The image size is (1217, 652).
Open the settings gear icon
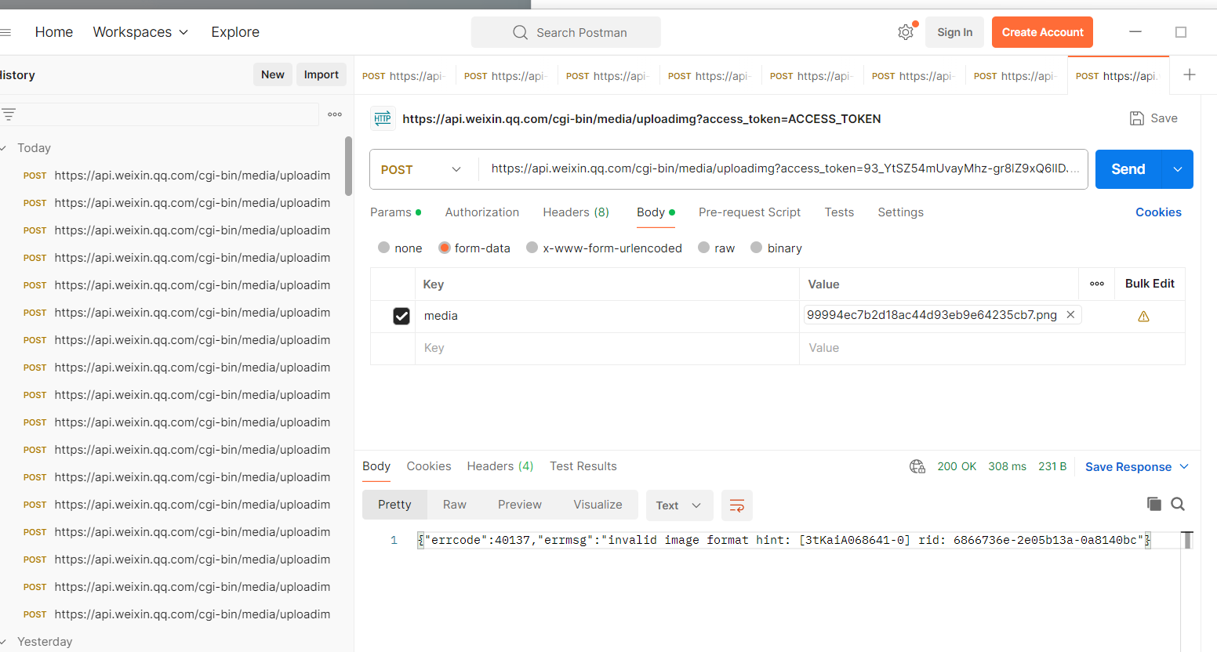pos(906,32)
